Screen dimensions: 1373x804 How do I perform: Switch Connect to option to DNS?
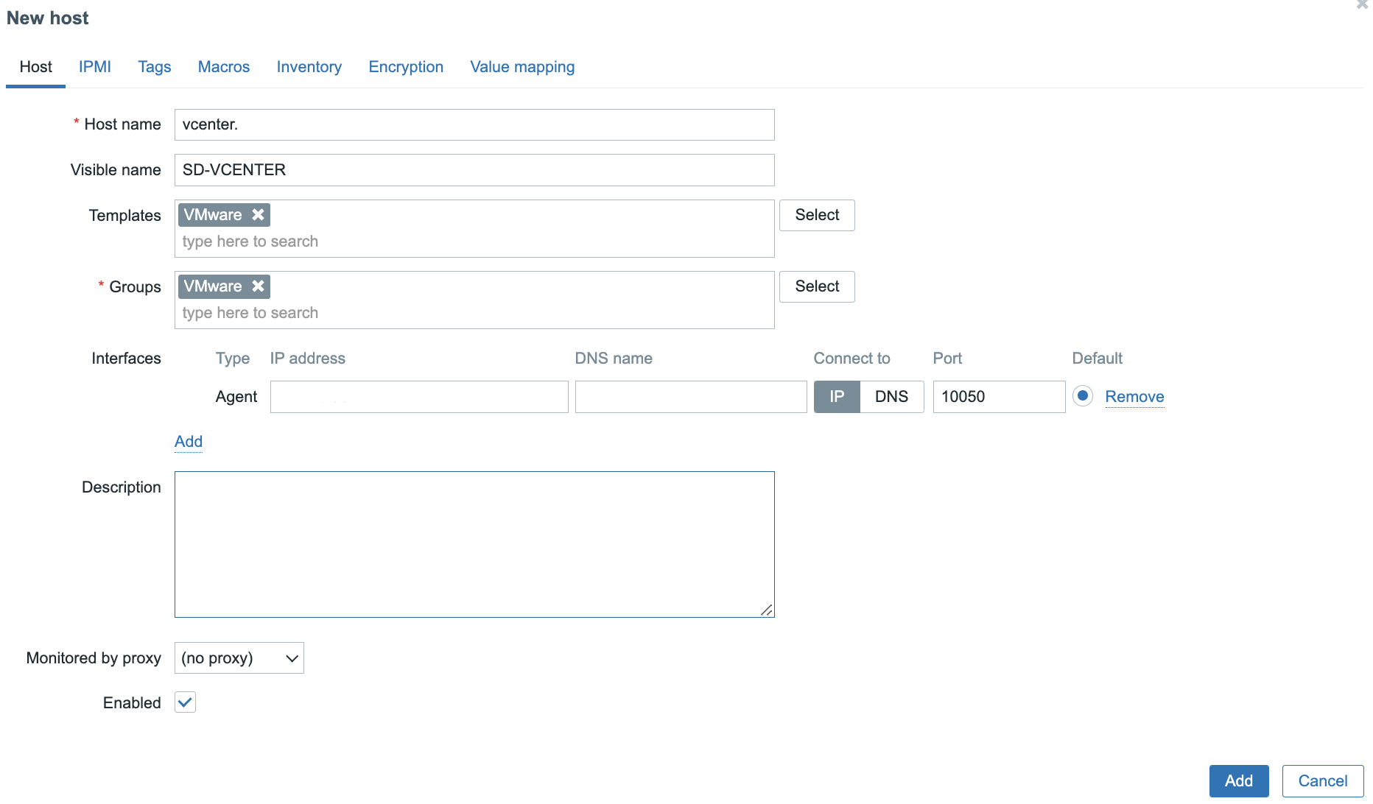click(891, 397)
